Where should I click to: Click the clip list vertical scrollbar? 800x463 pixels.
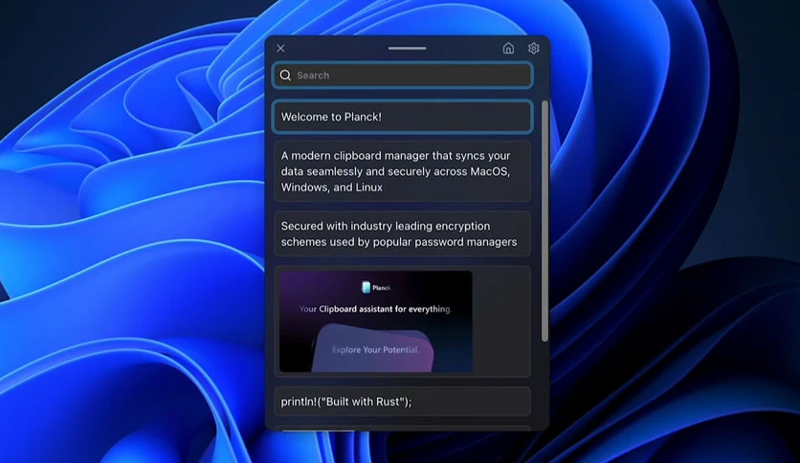pos(544,221)
